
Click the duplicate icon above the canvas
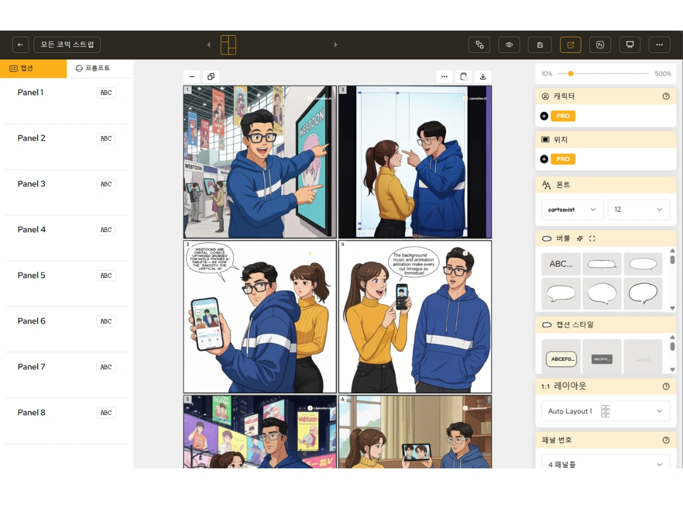point(211,77)
